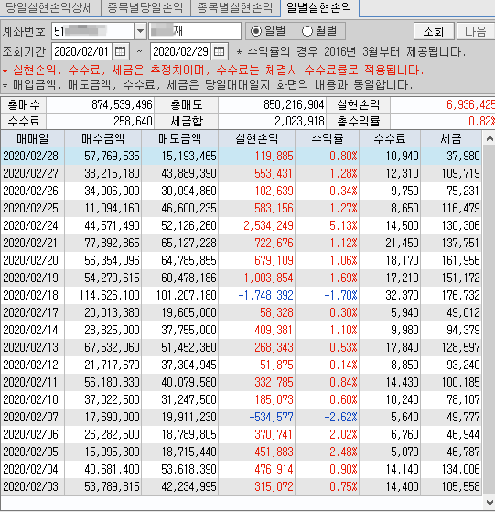Select the 2020/02/13 date cell
495x512 pixels.
pyautogui.click(x=33, y=347)
